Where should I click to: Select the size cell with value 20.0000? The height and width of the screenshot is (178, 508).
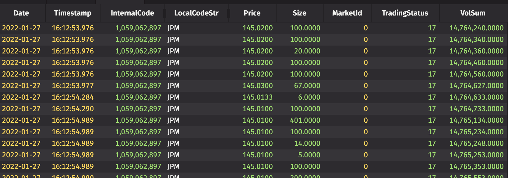pos(307,51)
